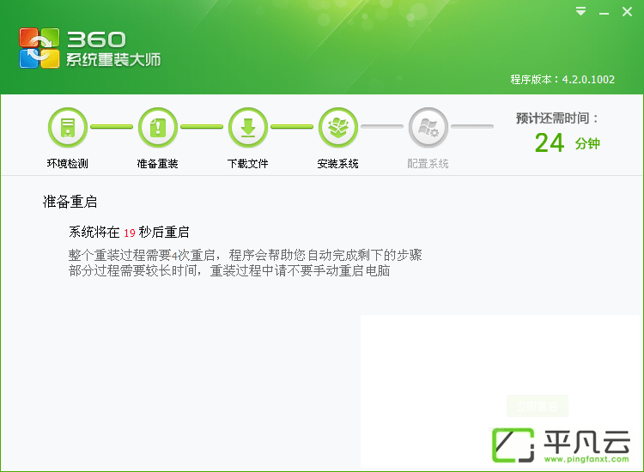The image size is (644, 472).
Task: Click the 配置系统 step label
Action: (x=428, y=163)
